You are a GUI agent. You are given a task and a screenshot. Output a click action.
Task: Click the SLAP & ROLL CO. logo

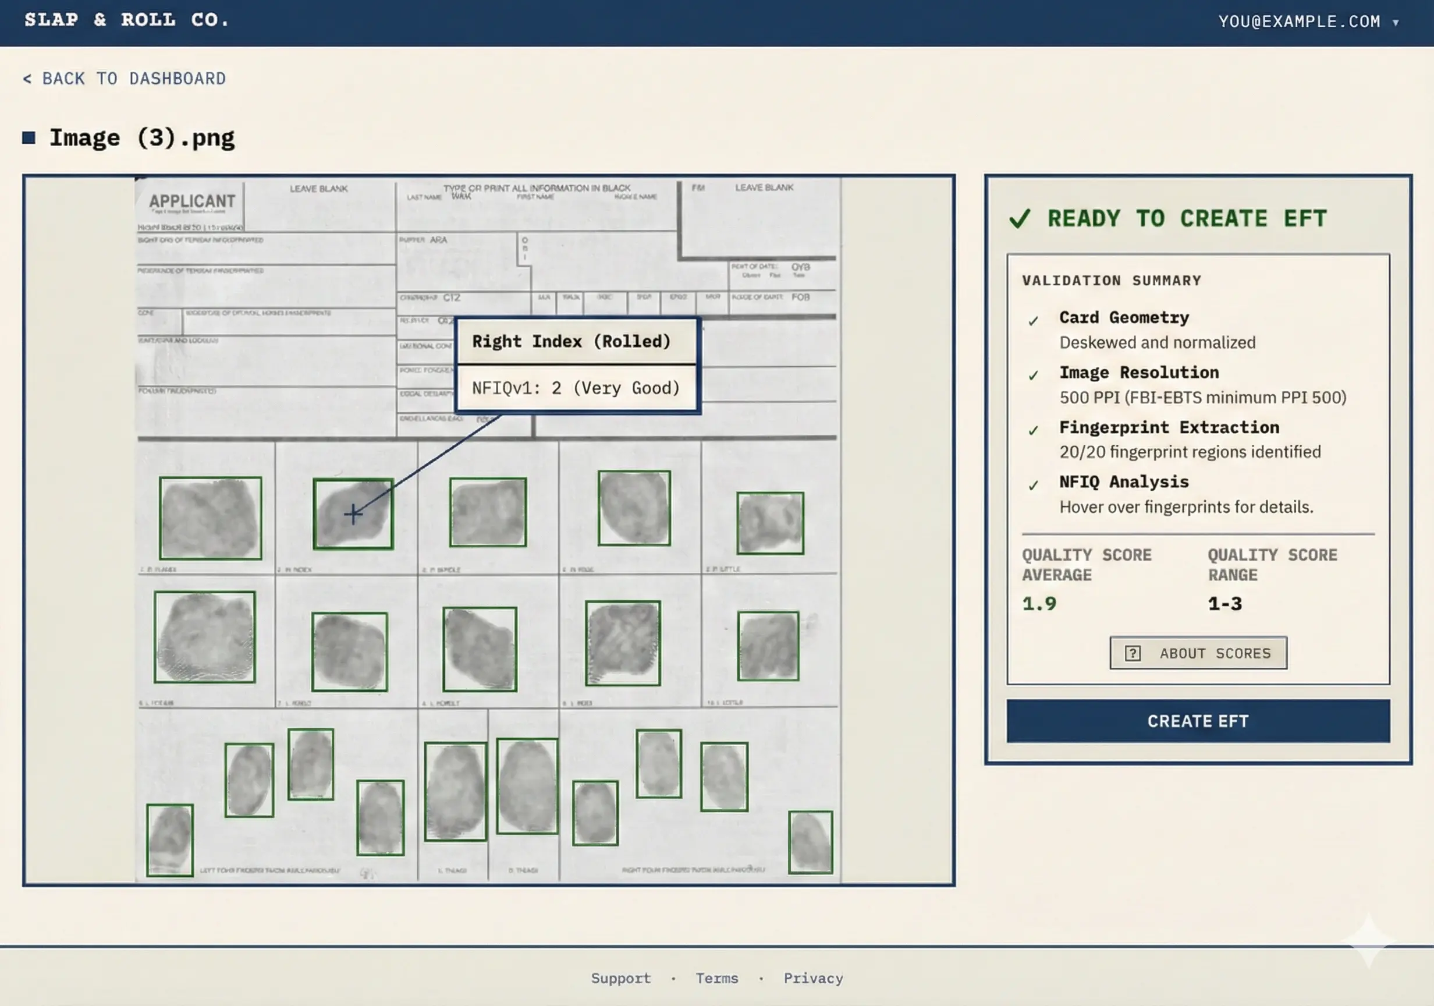(126, 20)
